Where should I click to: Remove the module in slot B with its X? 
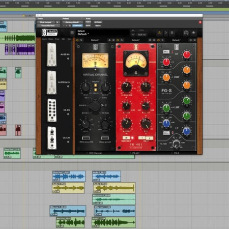tap(154, 40)
